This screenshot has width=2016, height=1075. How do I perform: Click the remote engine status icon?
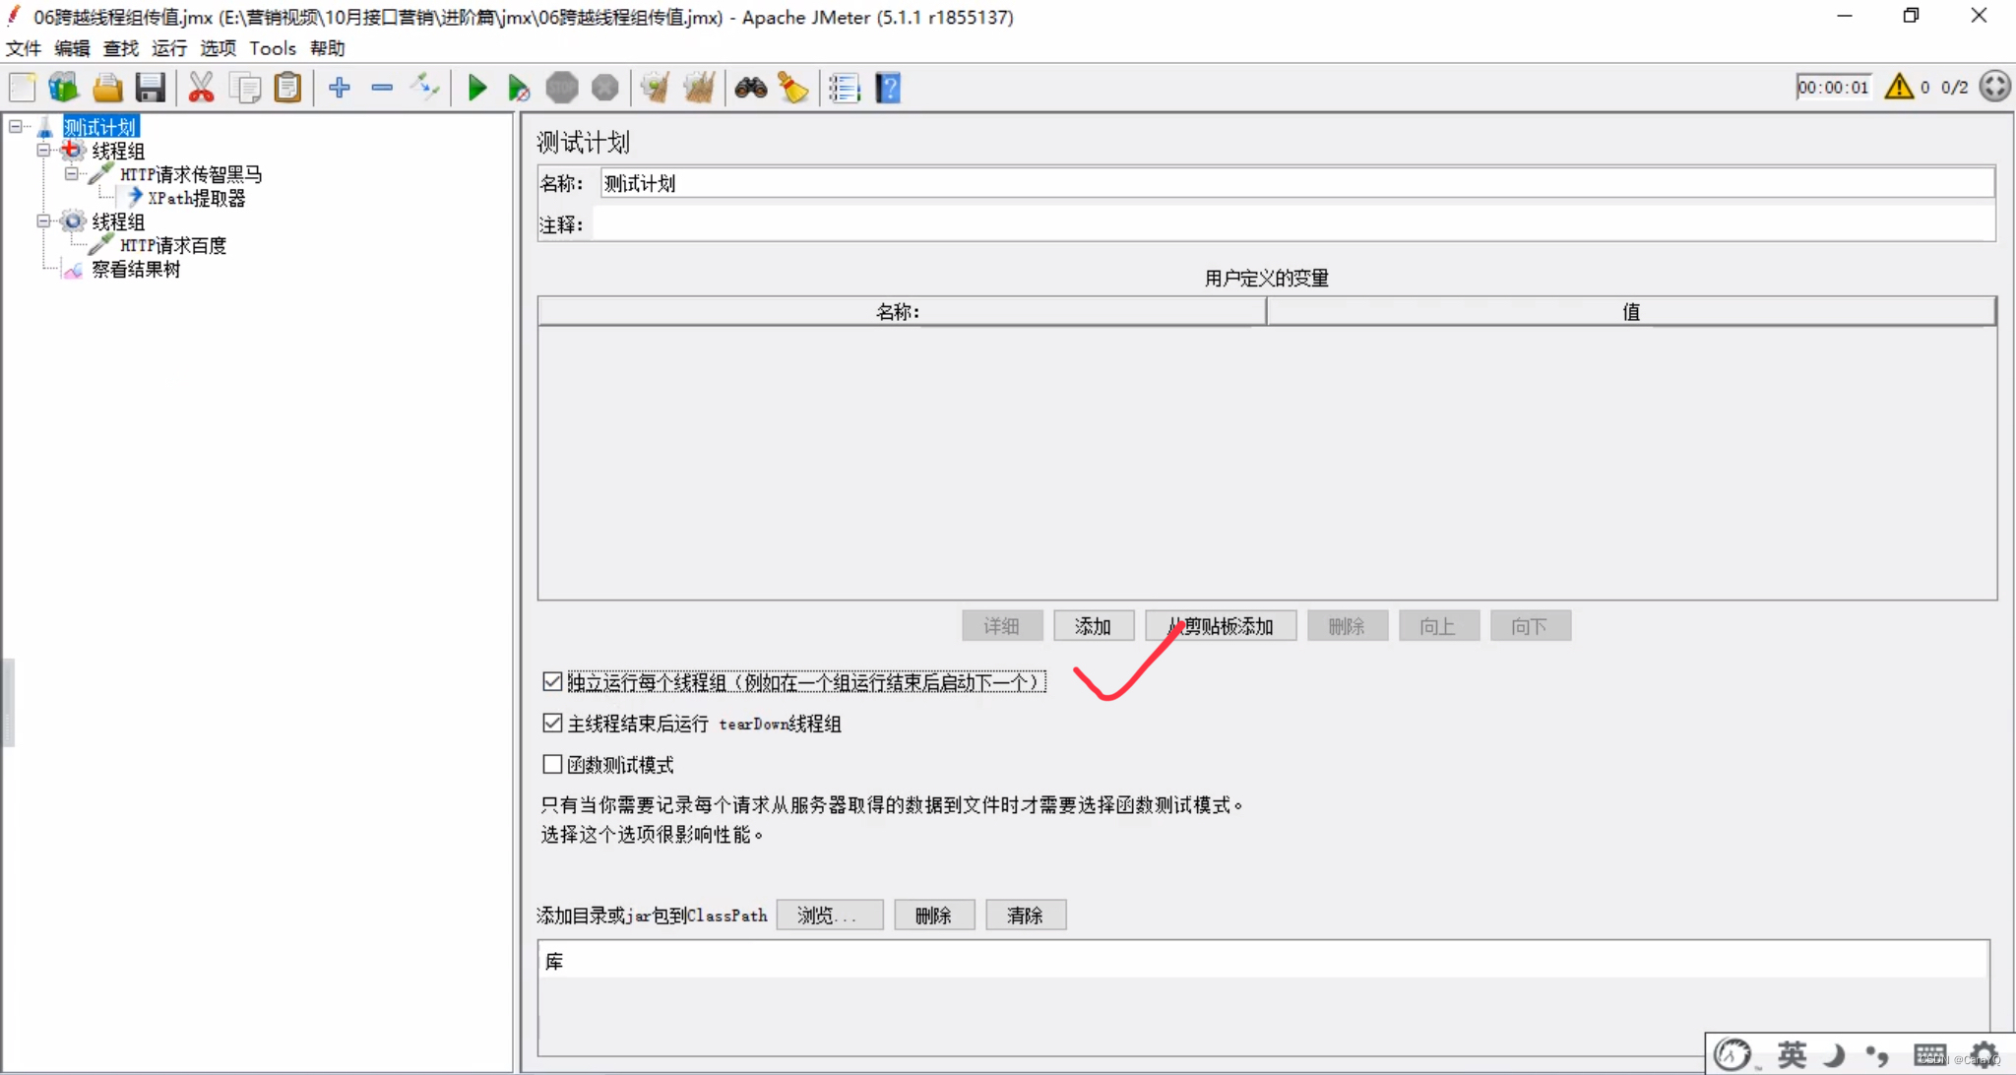pyautogui.click(x=1994, y=87)
